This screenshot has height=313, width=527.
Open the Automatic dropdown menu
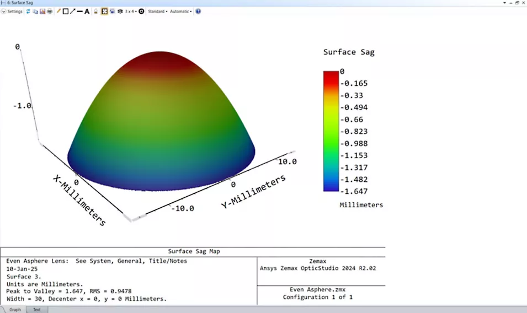click(x=180, y=11)
